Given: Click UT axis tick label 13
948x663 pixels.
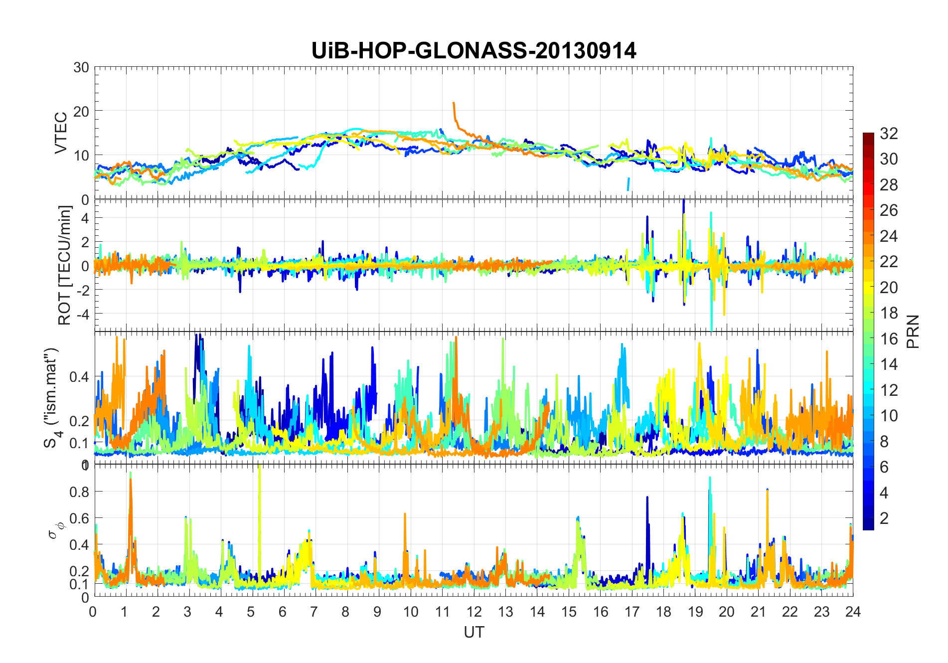Looking at the screenshot, I should (506, 612).
